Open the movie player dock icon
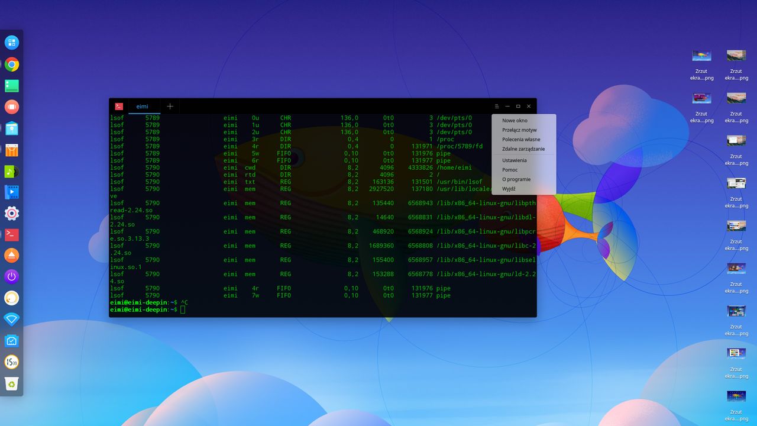 [12, 192]
